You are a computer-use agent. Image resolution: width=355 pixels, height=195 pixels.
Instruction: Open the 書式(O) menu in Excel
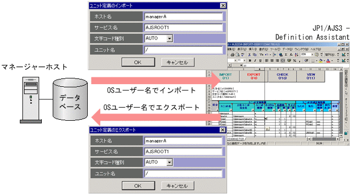click(264, 49)
